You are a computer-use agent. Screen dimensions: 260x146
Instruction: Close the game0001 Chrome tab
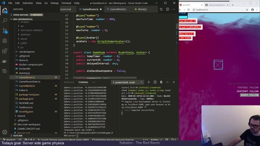201,5
